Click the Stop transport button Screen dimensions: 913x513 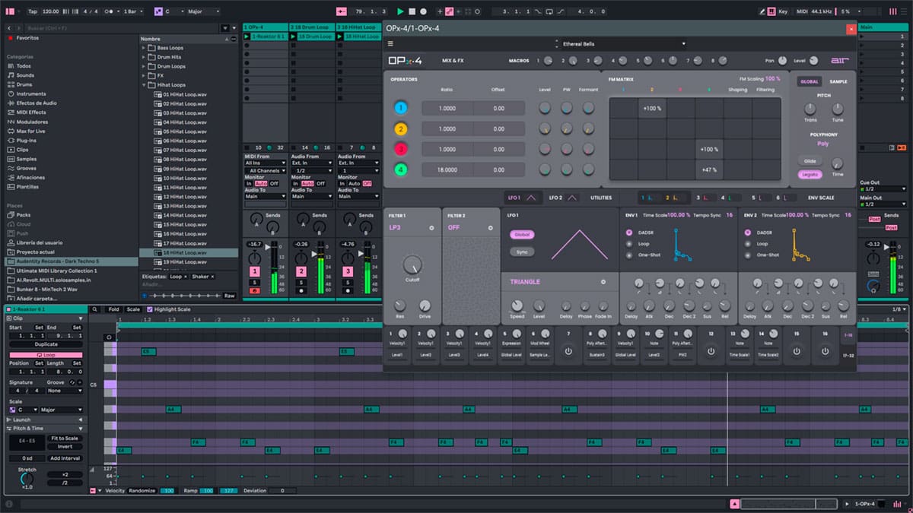412,11
